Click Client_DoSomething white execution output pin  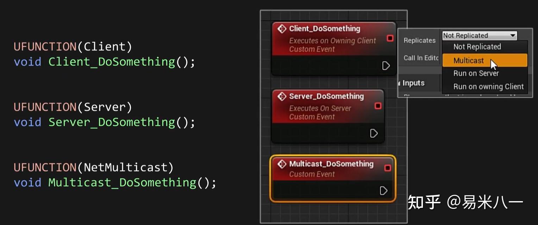pos(386,66)
